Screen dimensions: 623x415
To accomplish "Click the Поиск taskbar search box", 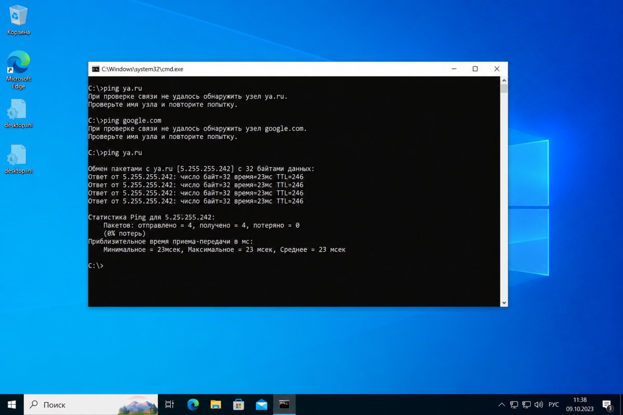I will click(x=91, y=404).
